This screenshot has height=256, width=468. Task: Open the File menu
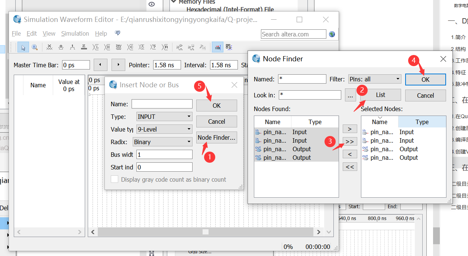coord(16,33)
